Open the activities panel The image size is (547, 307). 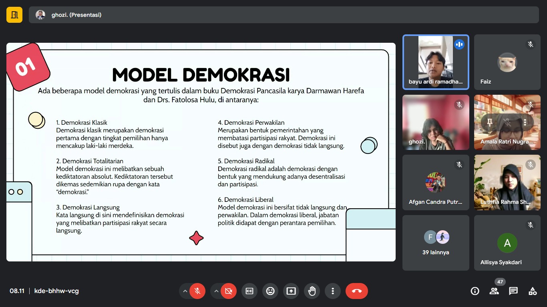tap(533, 291)
